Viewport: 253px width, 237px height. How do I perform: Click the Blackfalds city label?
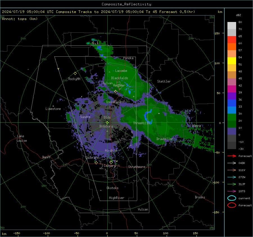tap(119, 78)
